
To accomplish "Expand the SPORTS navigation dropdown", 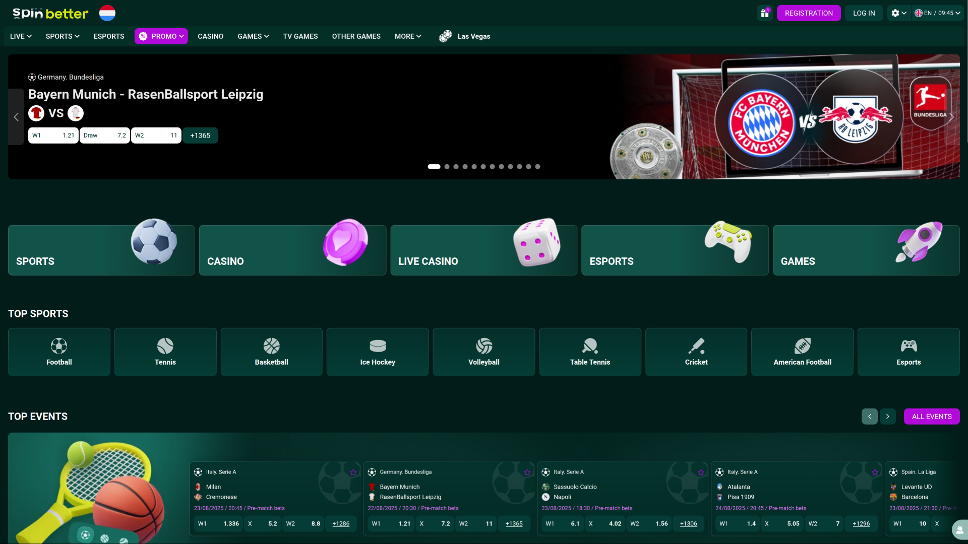I will [62, 36].
